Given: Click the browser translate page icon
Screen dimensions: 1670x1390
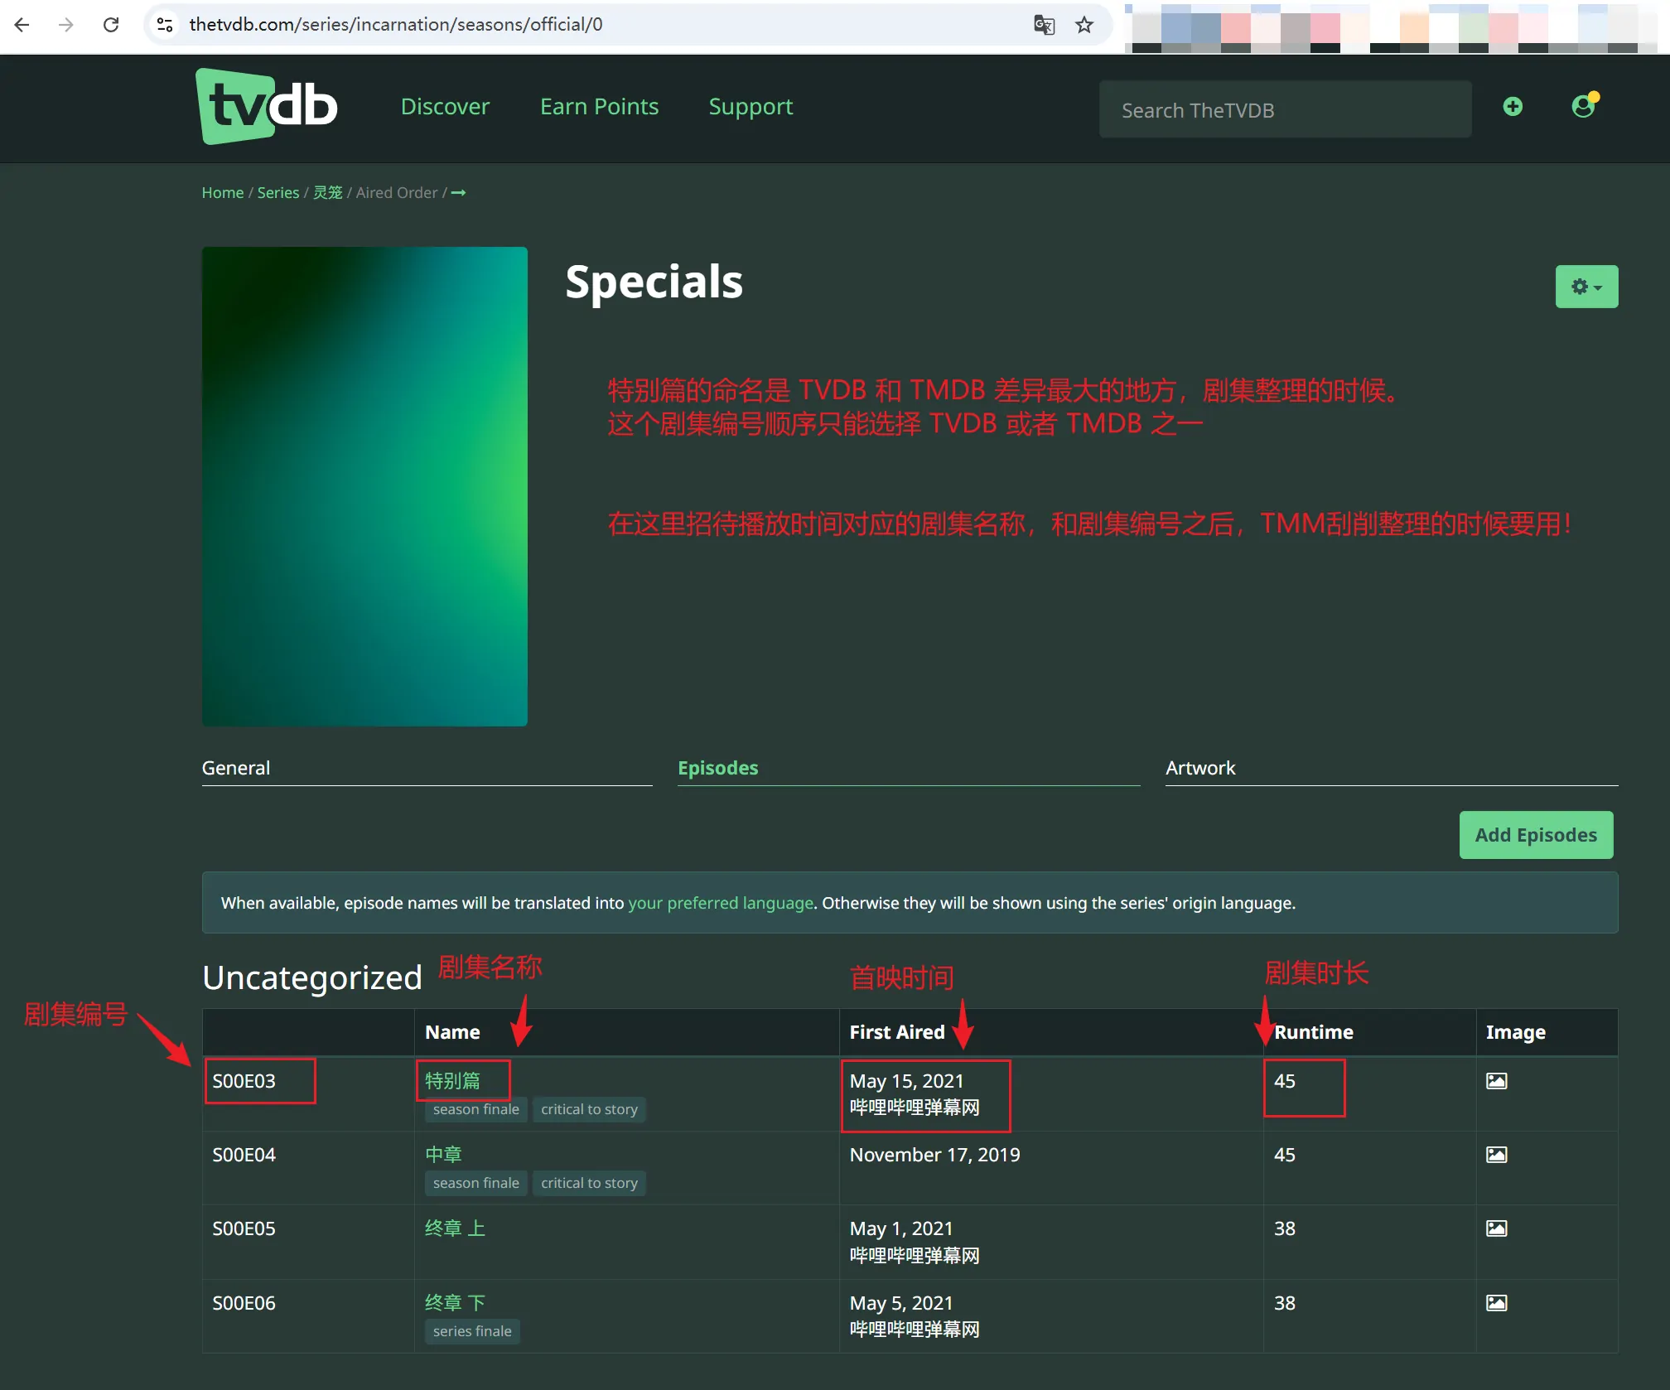Looking at the screenshot, I should pos(1044,25).
